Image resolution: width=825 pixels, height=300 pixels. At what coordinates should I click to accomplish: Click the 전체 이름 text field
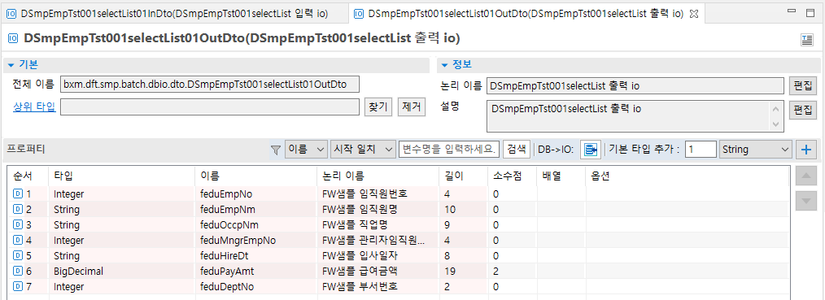[x=210, y=84]
